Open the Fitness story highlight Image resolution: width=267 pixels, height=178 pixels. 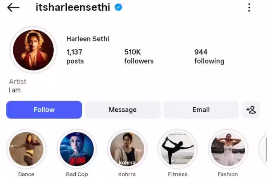(178, 149)
